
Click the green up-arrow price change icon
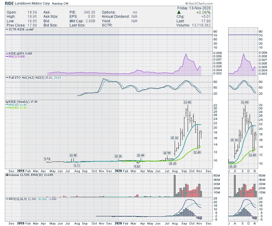click(179, 12)
